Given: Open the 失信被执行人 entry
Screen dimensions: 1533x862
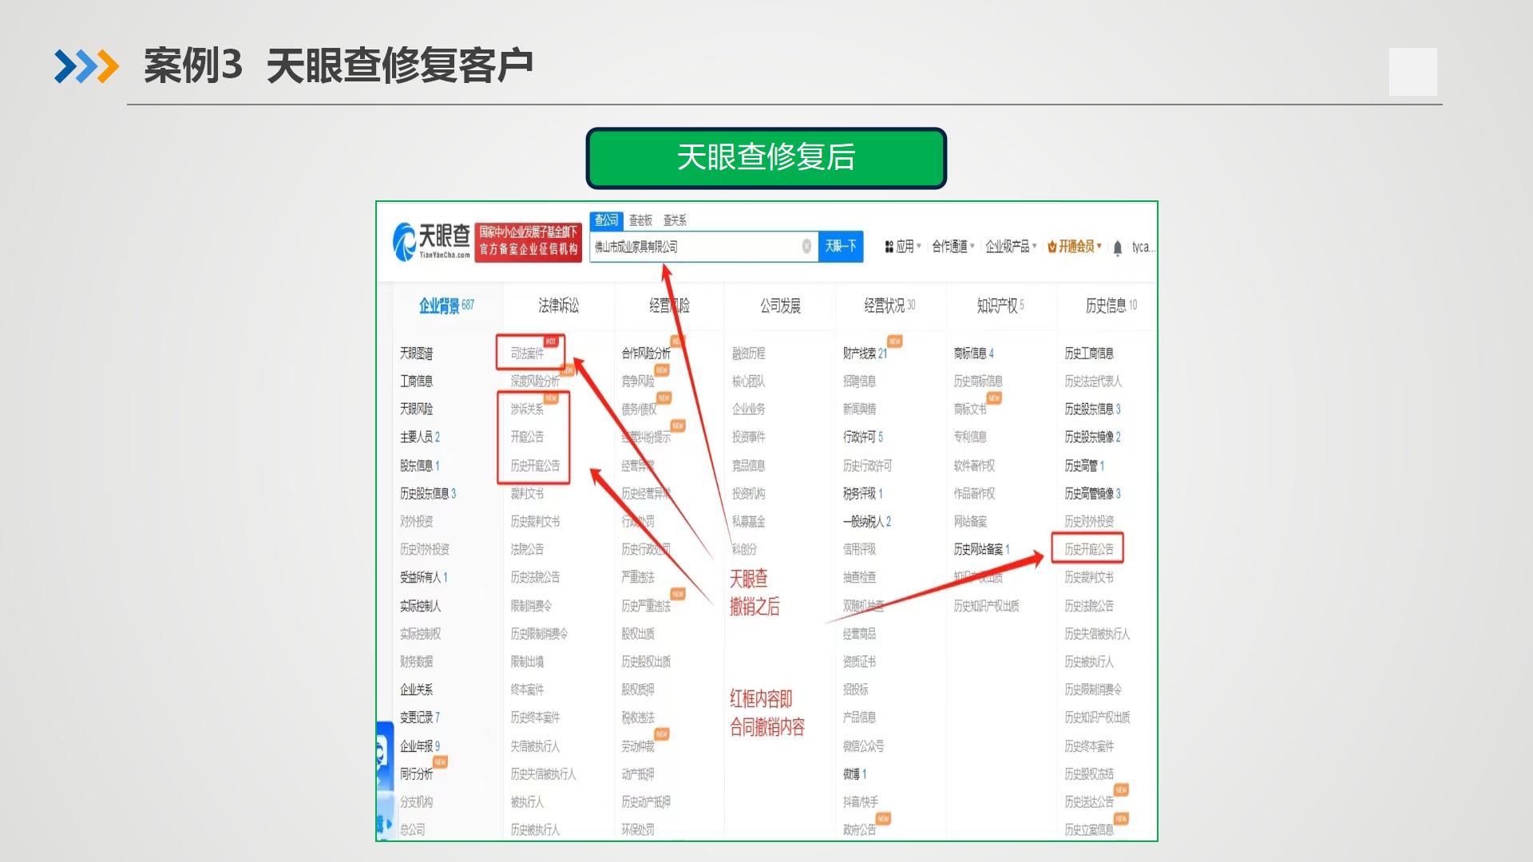Looking at the screenshot, I should point(535,746).
